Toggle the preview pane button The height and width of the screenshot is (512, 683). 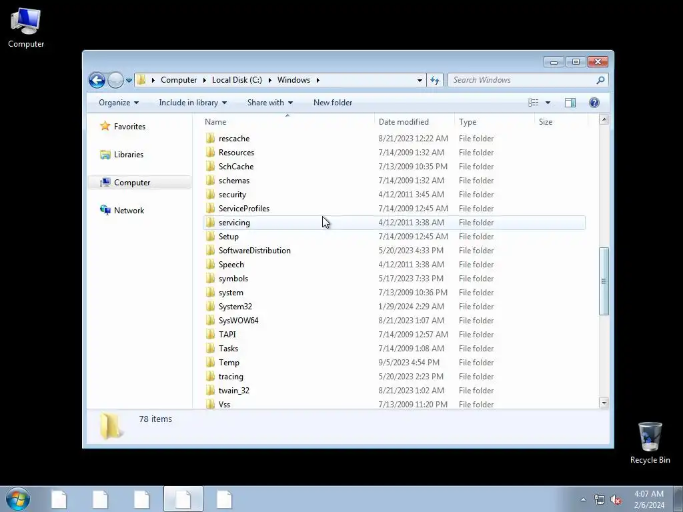click(x=570, y=103)
